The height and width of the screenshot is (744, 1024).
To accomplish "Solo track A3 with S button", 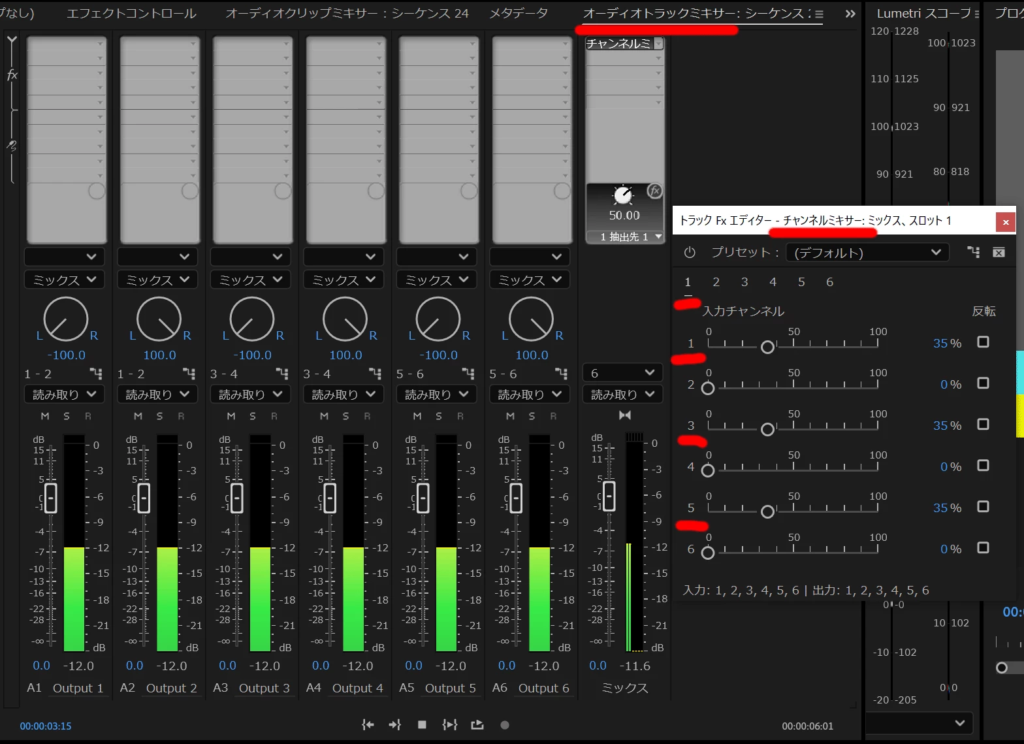I will (253, 416).
